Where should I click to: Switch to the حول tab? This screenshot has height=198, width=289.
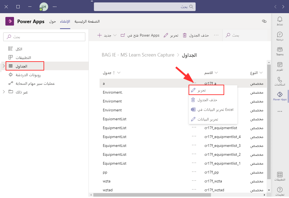coord(52,21)
